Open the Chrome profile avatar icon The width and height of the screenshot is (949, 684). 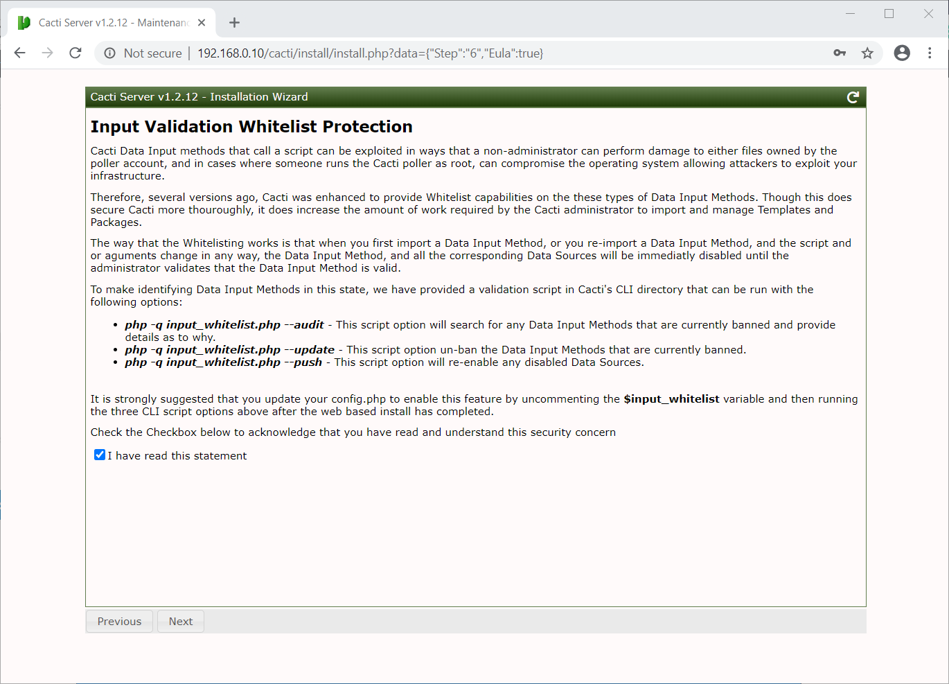(x=902, y=53)
